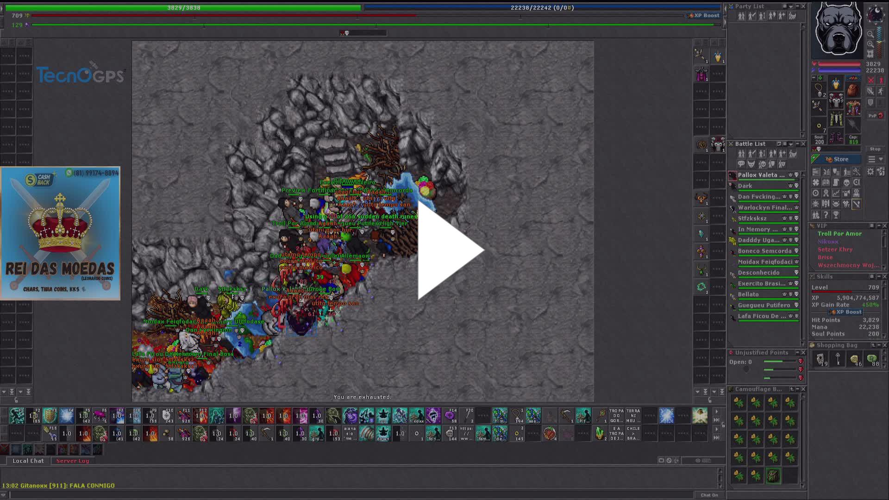The image size is (889, 500).
Task: Click the backpack inventory slot
Action: tap(853, 89)
